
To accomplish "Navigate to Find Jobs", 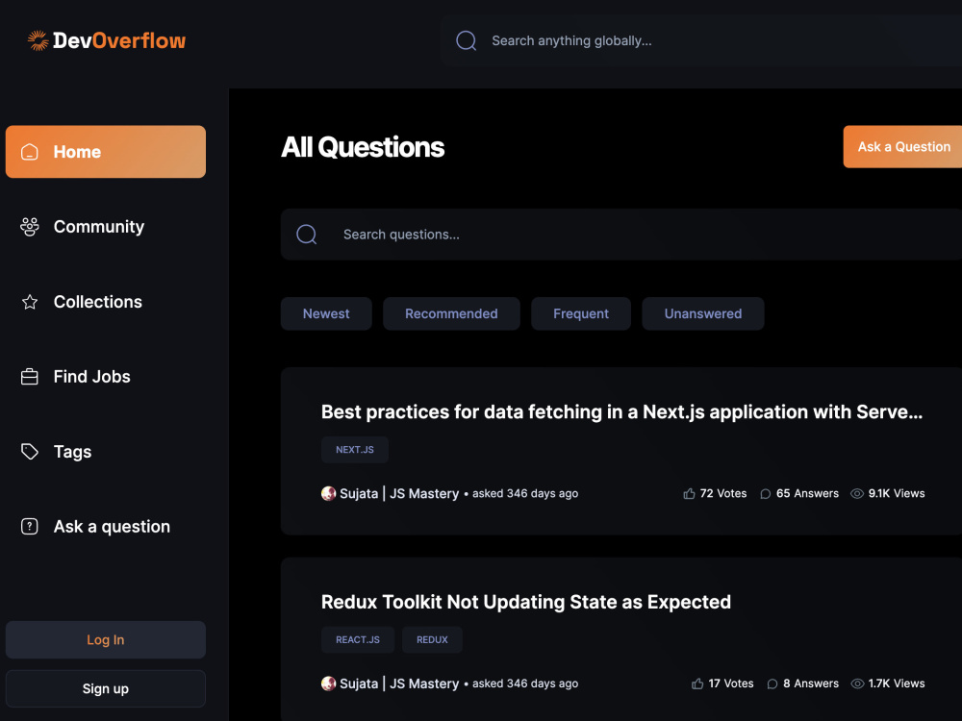I will click(106, 377).
